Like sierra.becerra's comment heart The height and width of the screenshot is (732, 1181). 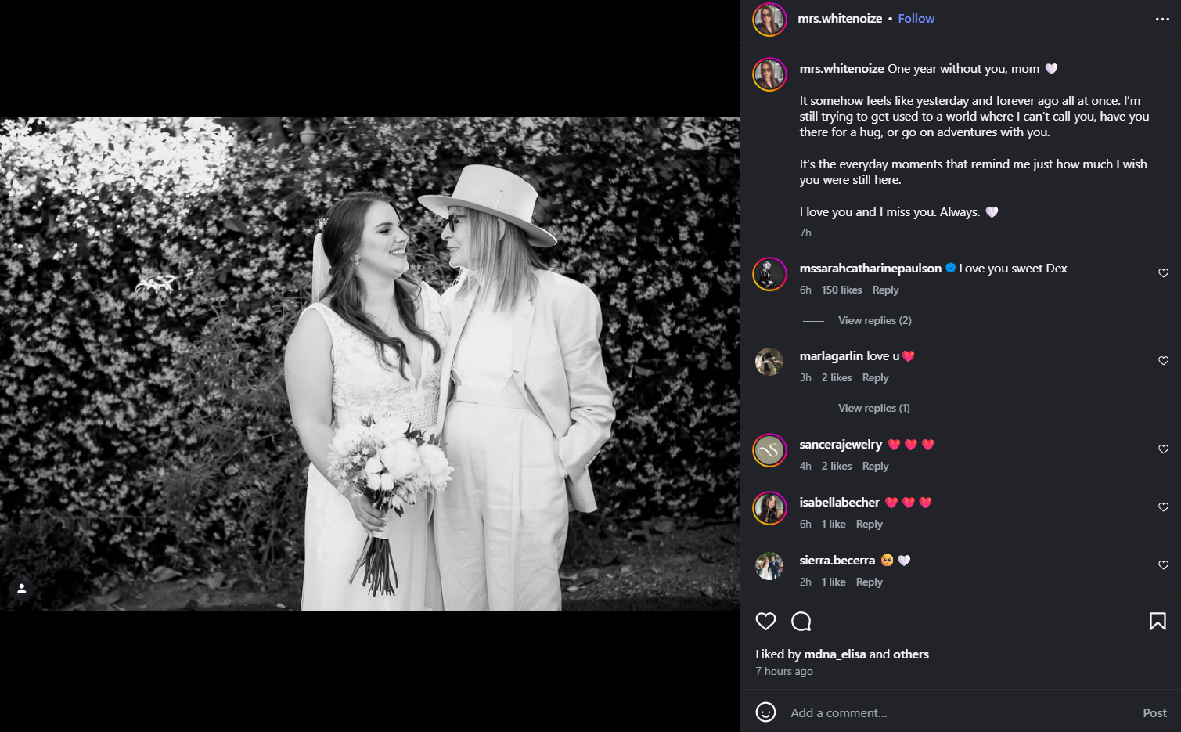pos(1163,565)
